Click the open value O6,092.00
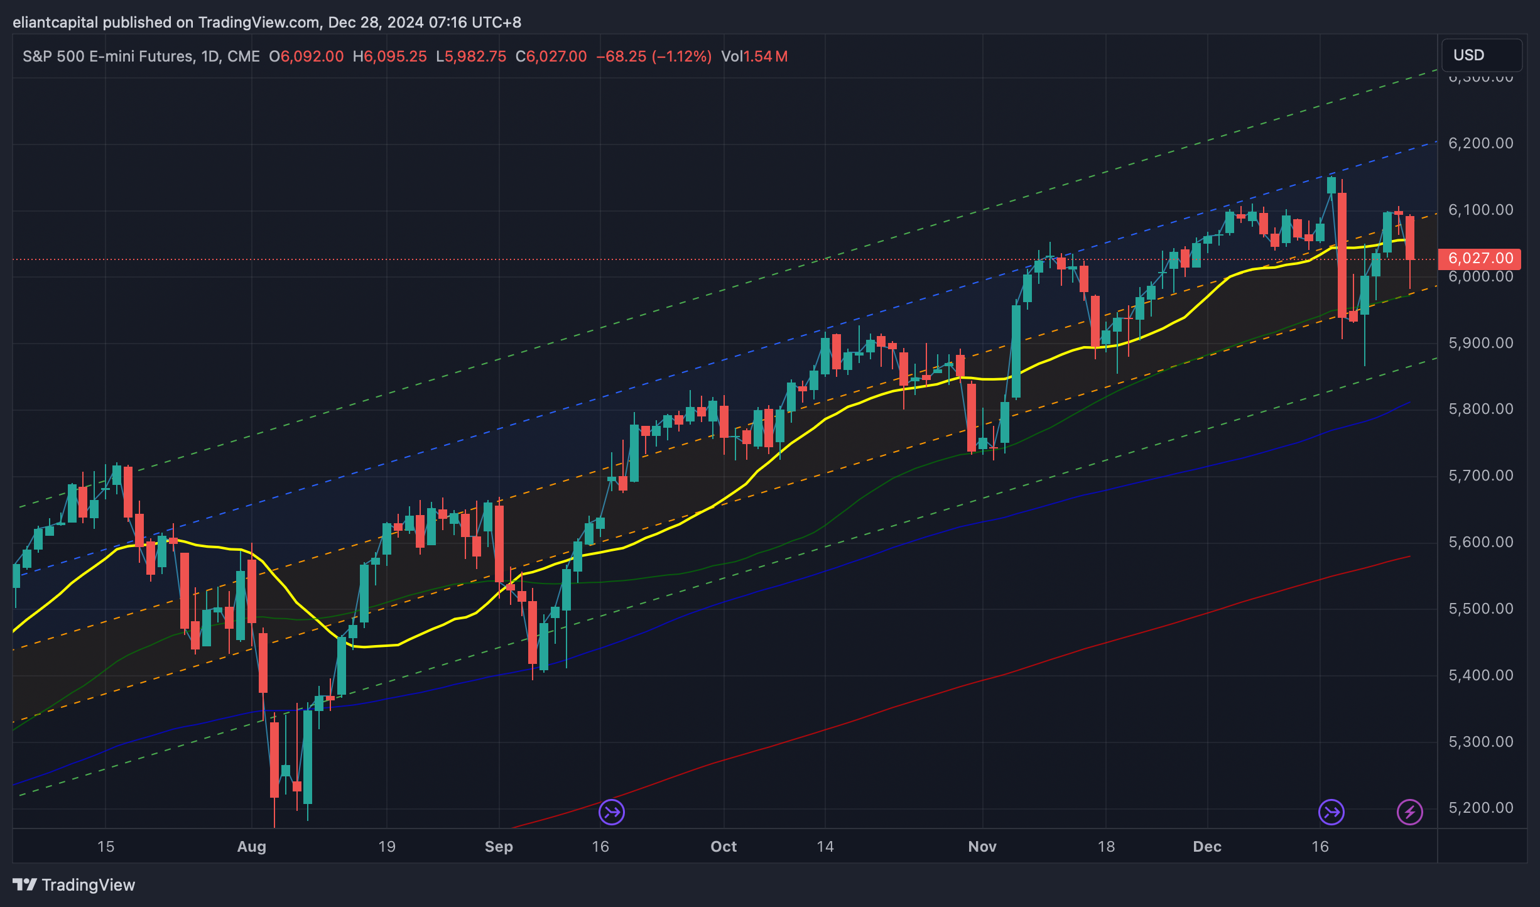1540x907 pixels. pyautogui.click(x=306, y=57)
